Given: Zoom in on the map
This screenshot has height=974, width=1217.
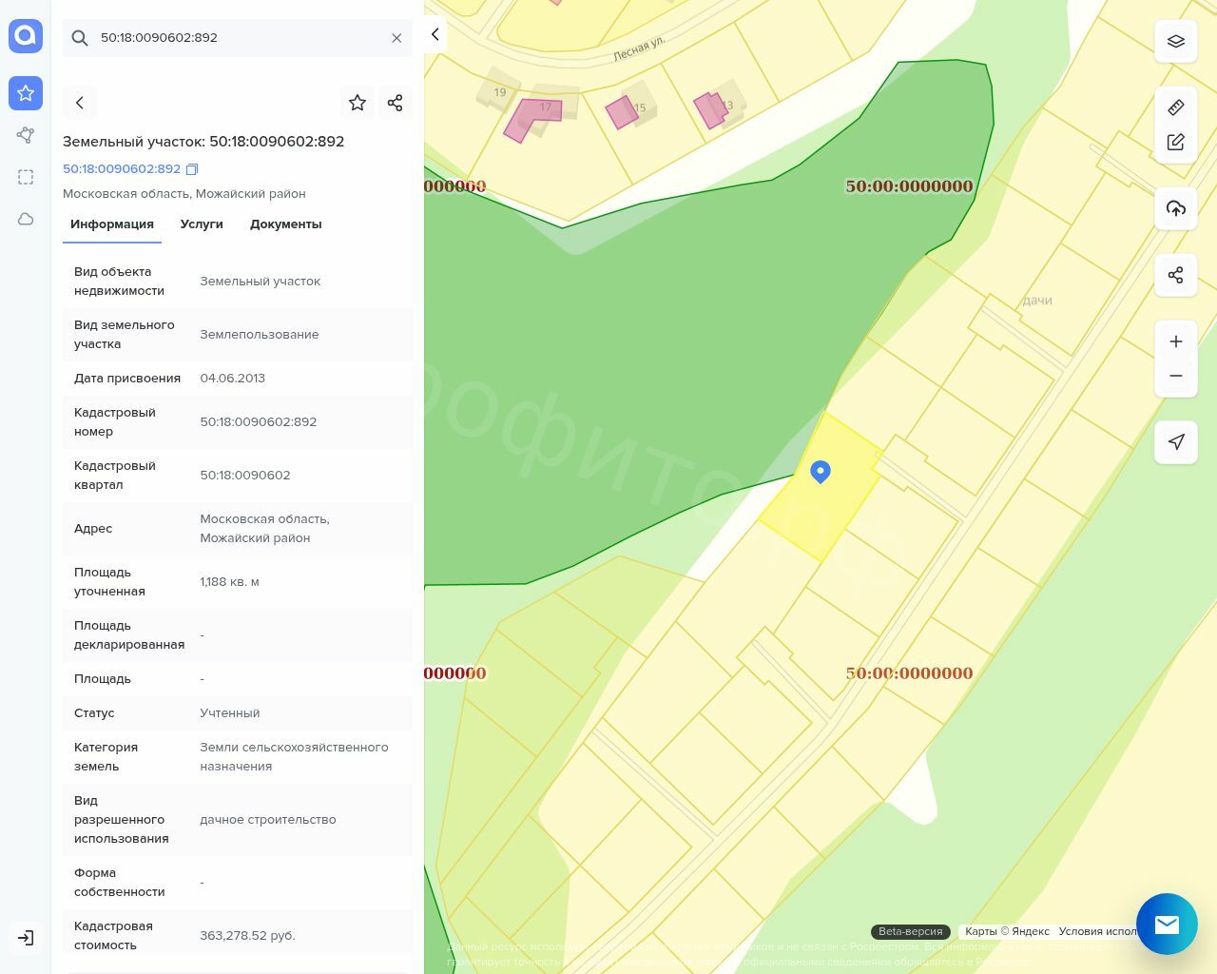Looking at the screenshot, I should (1176, 341).
